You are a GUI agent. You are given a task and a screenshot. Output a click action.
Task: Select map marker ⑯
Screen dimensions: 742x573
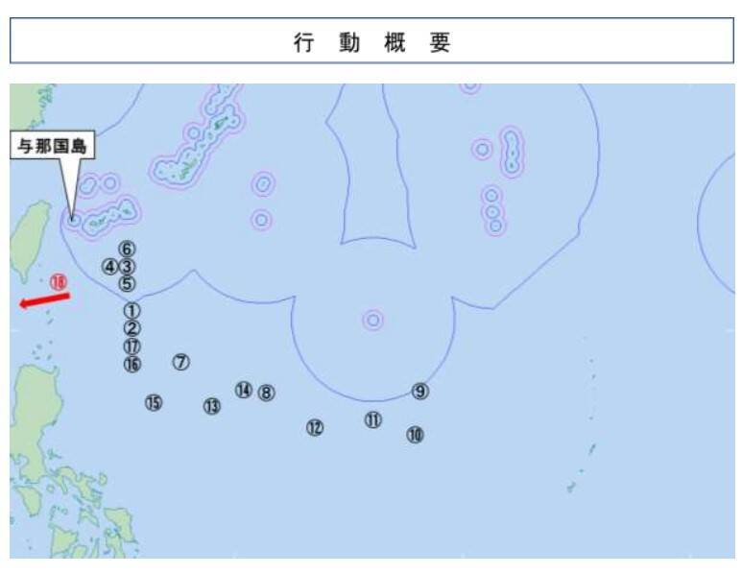pyautogui.click(x=132, y=365)
